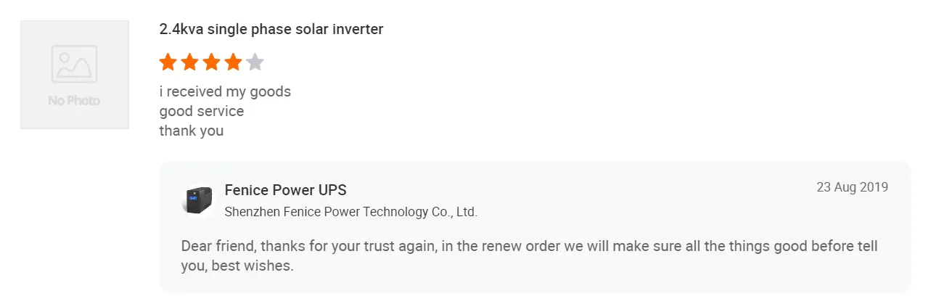
Task: Click the "No Photo" label
Action: click(x=74, y=101)
